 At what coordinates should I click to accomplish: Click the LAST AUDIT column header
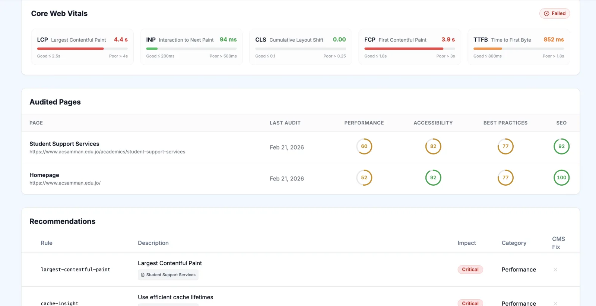click(x=285, y=123)
